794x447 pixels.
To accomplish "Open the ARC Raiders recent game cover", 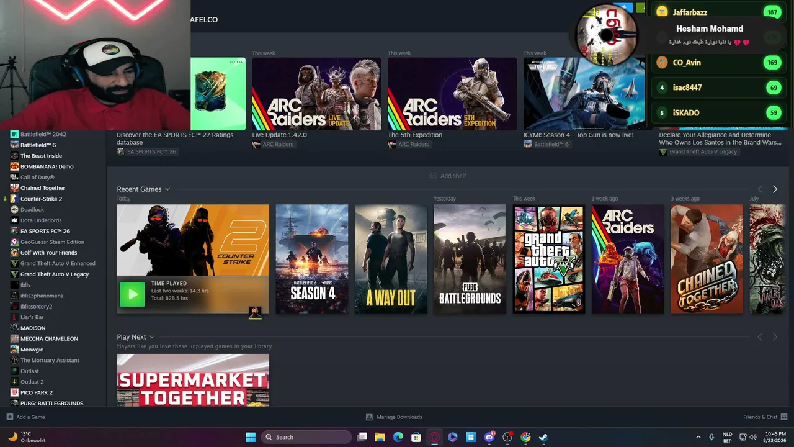I will 628,259.
